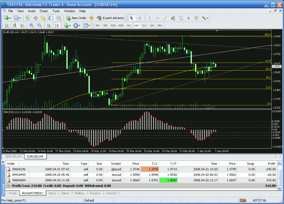Set timeframe to D1
This screenshot has width=284, height=204.
click(x=144, y=26)
